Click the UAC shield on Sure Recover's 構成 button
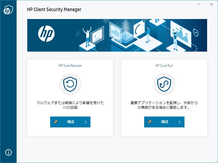The height and width of the screenshot is (163, 218). click(56, 122)
